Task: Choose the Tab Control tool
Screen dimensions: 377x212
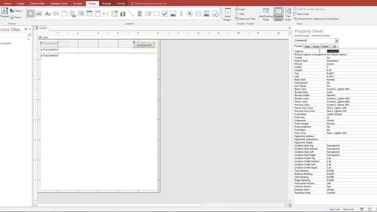Action: 64,14
